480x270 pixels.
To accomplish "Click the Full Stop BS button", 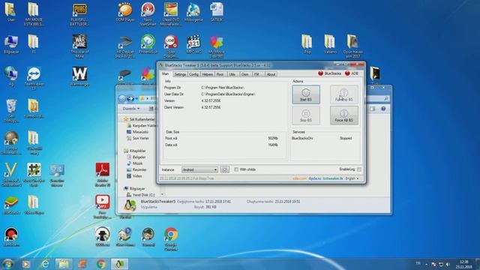I will click(x=343, y=94).
